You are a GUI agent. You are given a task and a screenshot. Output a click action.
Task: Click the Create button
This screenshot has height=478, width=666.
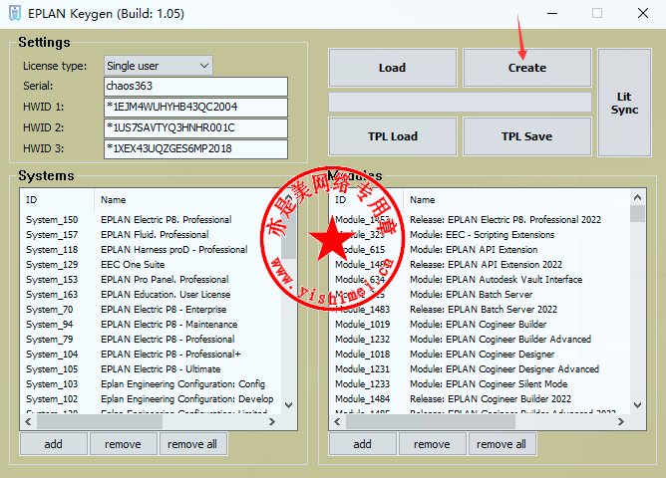tap(527, 68)
